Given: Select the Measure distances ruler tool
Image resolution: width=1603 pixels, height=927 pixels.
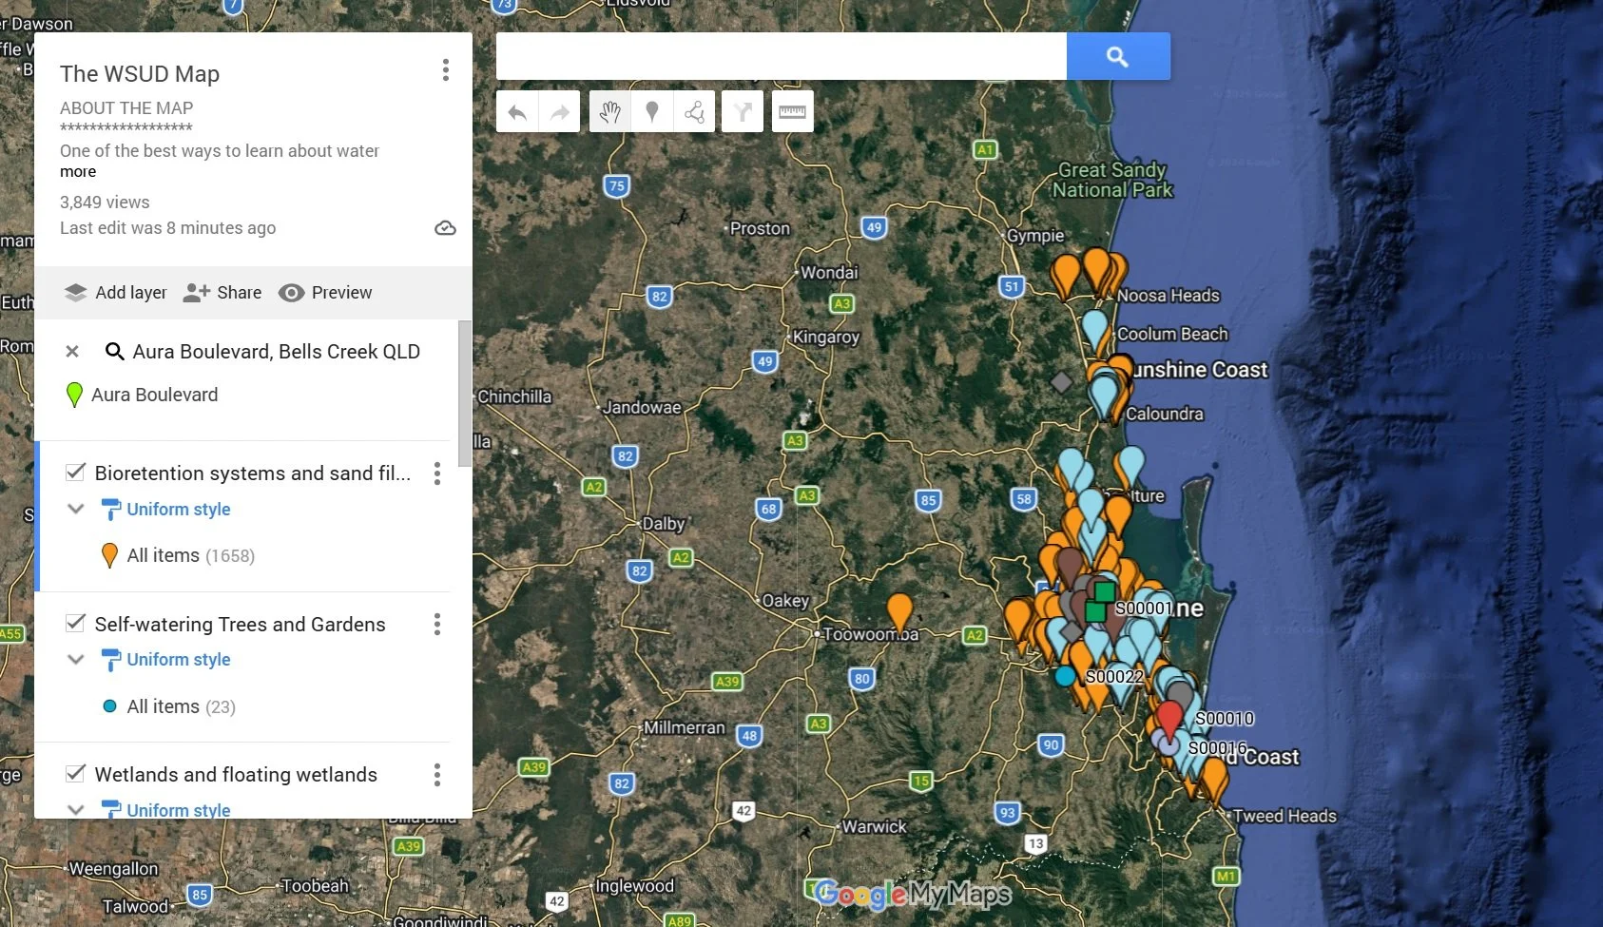Looking at the screenshot, I should [792, 112].
